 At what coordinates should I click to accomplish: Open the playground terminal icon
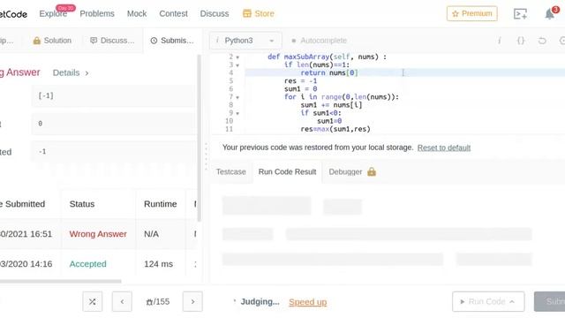tap(520, 14)
